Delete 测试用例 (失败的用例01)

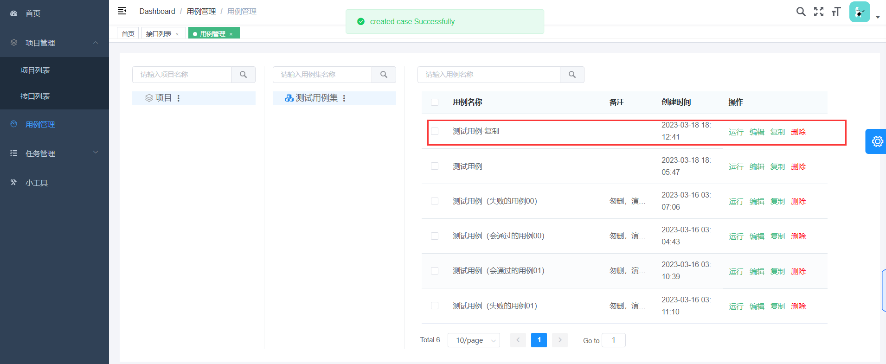[798, 307]
